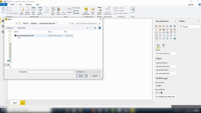
Task: Click the Enter Data ribbon icon
Action: [x=34, y=11]
